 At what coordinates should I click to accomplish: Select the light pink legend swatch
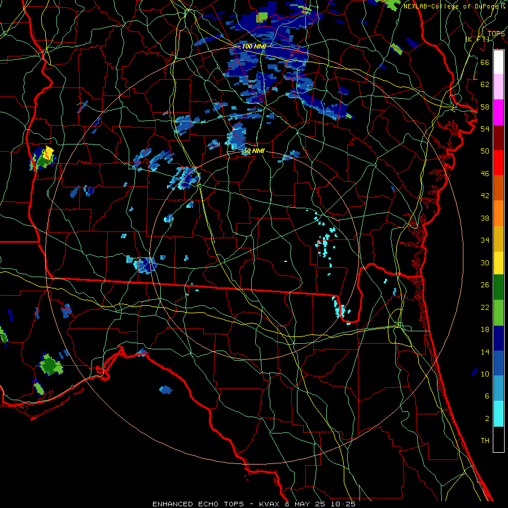coord(498,86)
